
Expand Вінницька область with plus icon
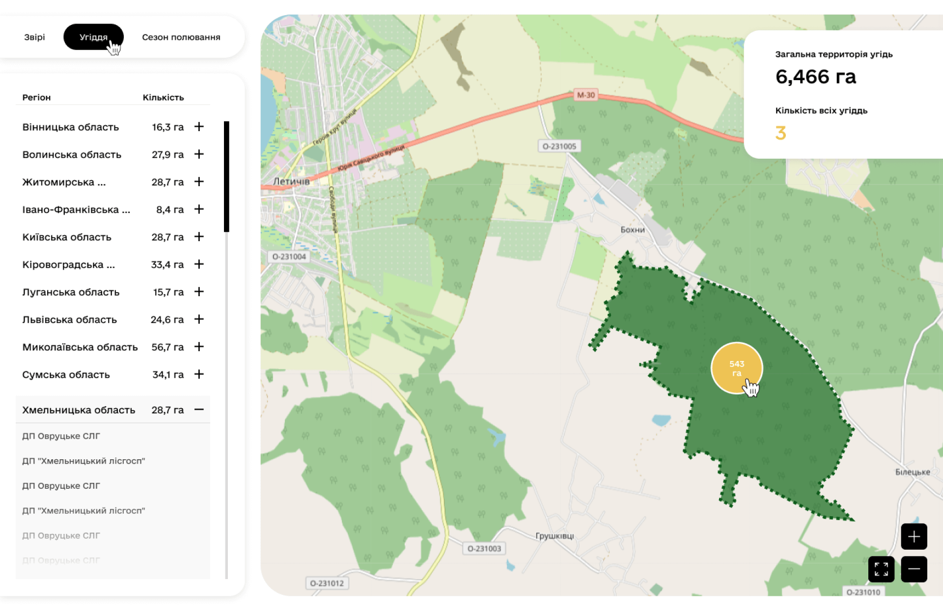click(x=199, y=127)
